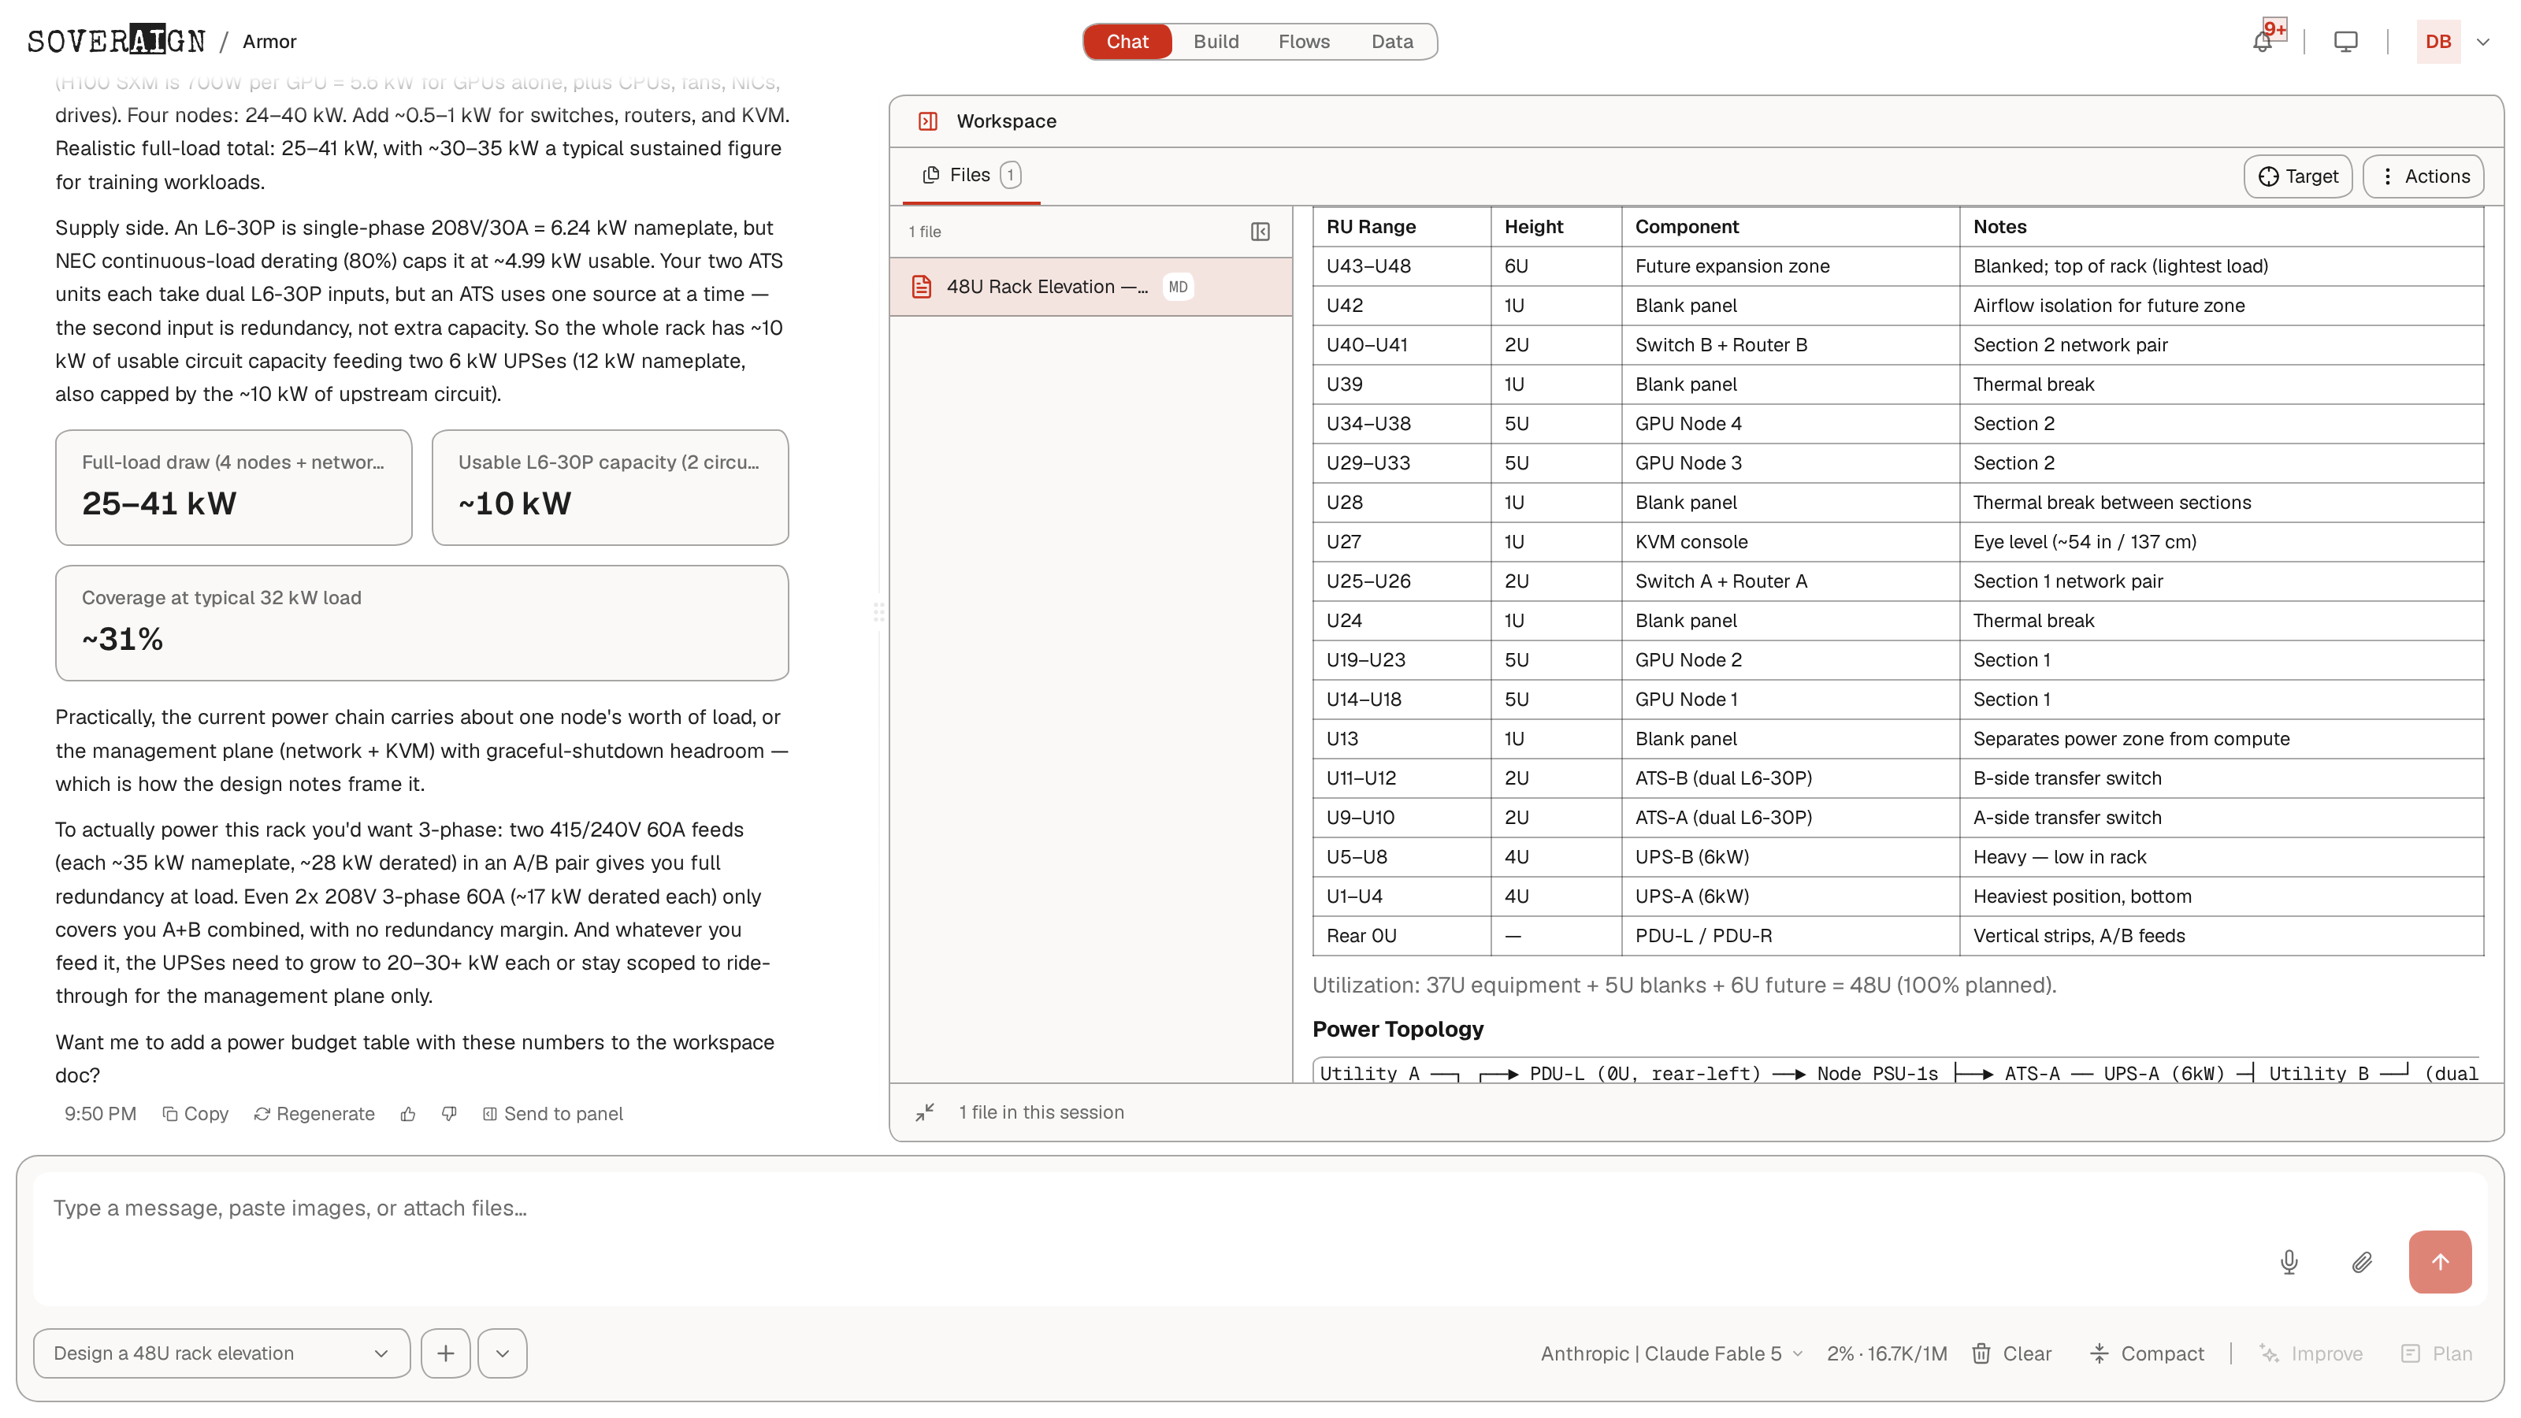
Task: Open Claude Fable 5 model selector
Action: [x=1673, y=1353]
